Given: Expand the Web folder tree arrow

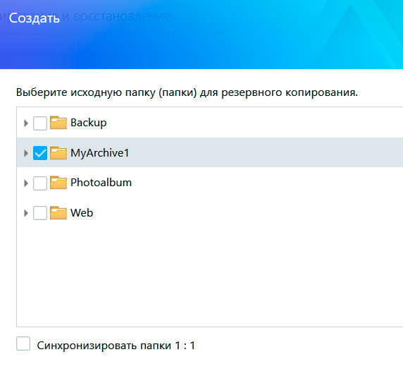Looking at the screenshot, I should pos(25,213).
